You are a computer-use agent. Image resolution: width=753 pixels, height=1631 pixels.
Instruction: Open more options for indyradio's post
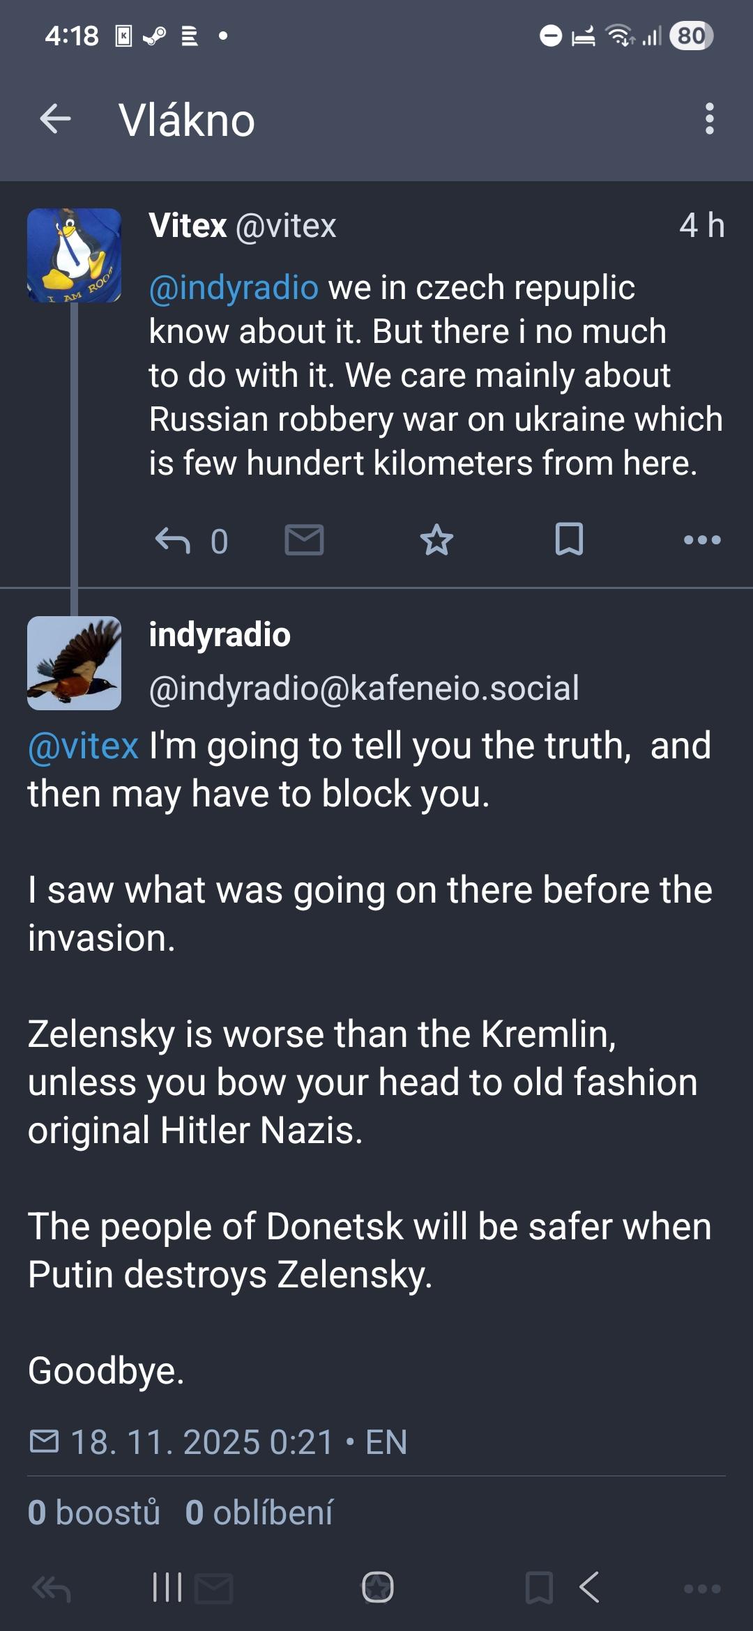coord(702,1589)
